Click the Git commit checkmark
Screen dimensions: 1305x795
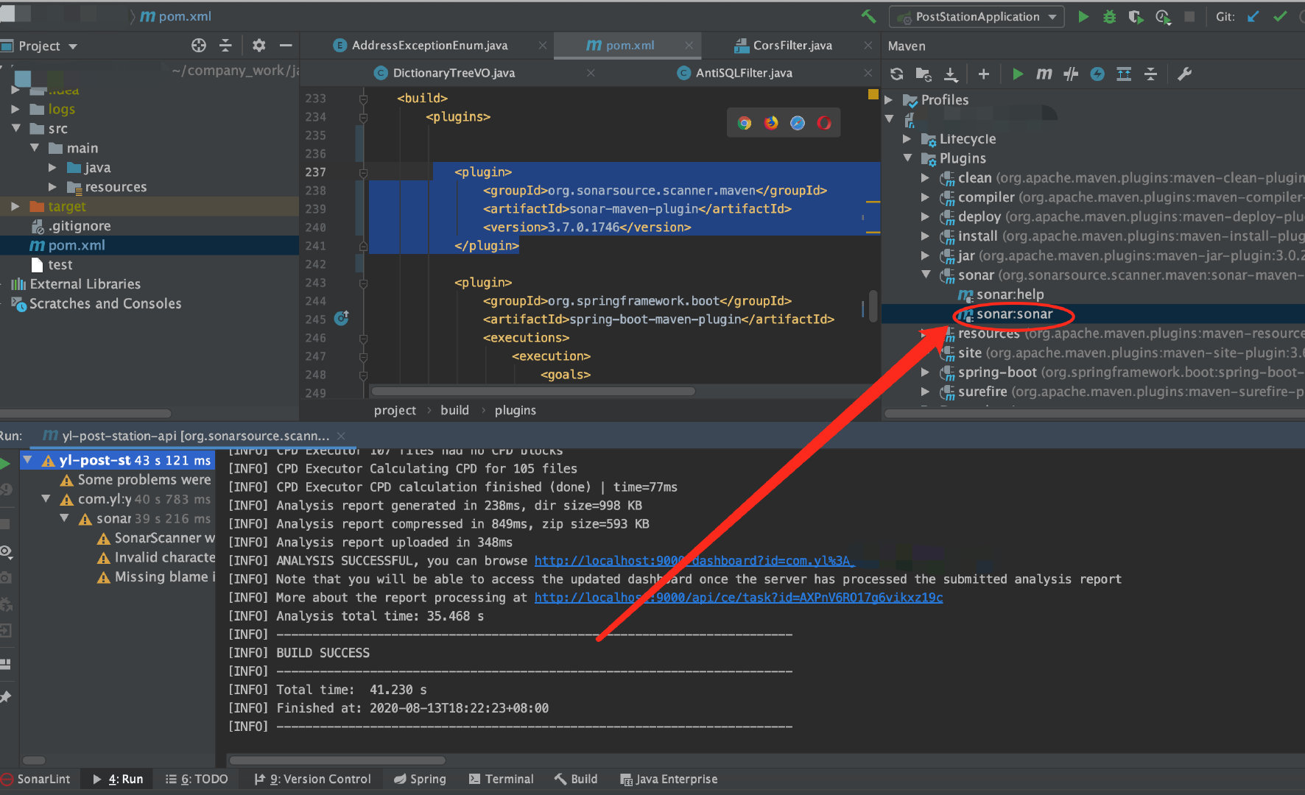pos(1280,16)
